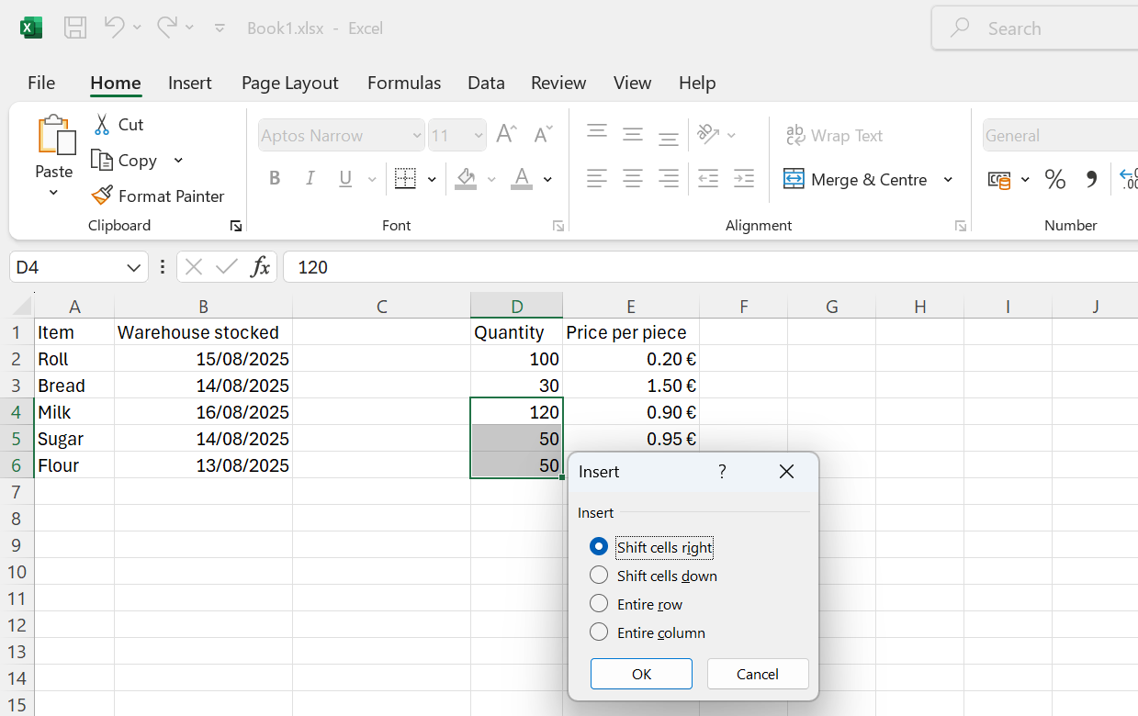
Task: Apply the Fill Colour bucket
Action: coord(466,179)
